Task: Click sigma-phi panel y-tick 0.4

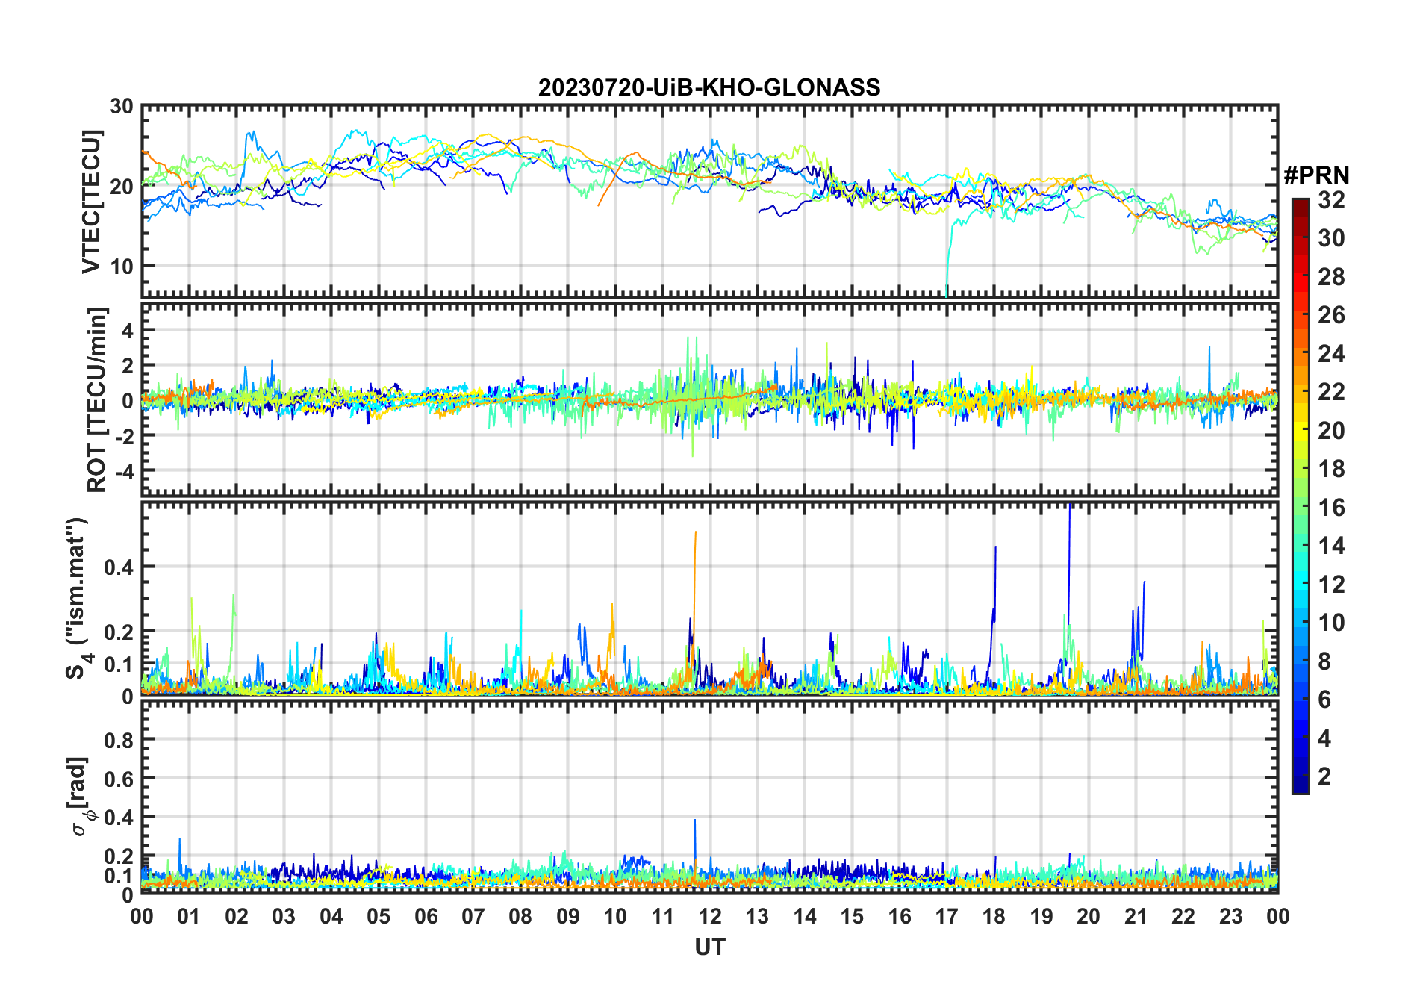Action: tap(119, 818)
